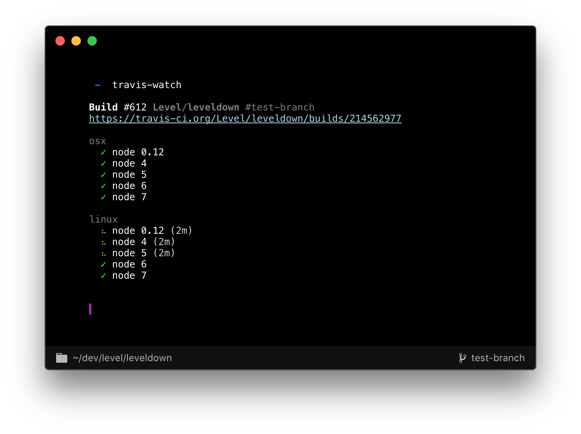Click the ~/dev/level/leveldown path text
Screen dimensions: 581x434
tap(122, 358)
